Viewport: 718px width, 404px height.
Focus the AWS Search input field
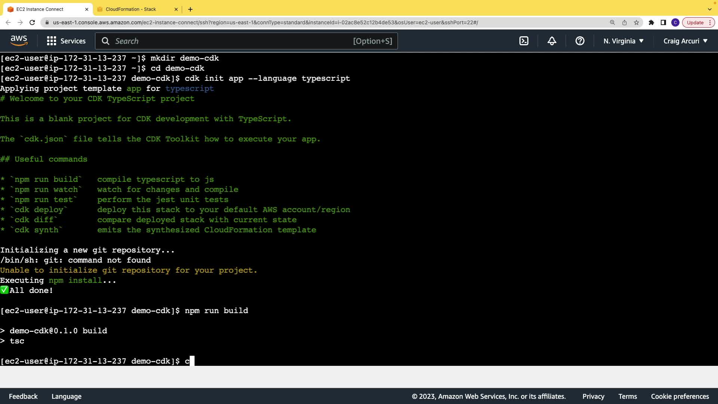pyautogui.click(x=232, y=41)
